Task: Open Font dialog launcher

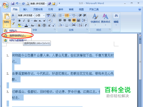Action: [x=55, y=29]
